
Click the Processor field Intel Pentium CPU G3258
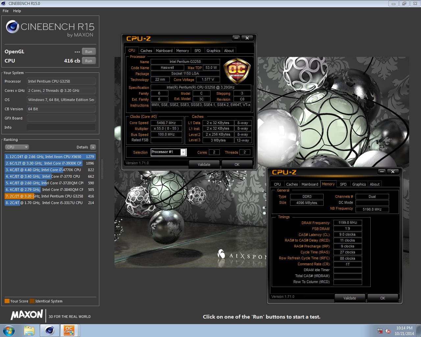(x=61, y=81)
